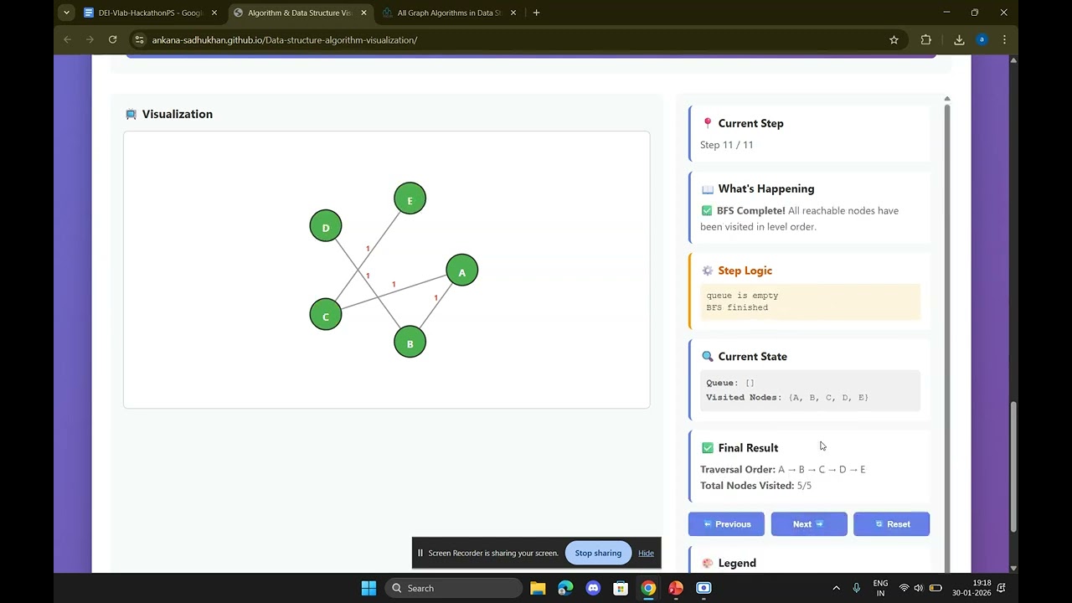Open Google Chrome from taskbar

[648, 588]
